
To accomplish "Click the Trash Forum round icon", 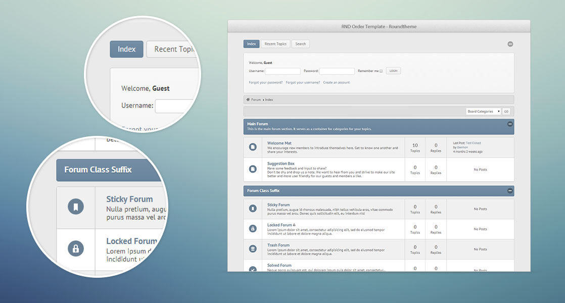I will 253,248.
